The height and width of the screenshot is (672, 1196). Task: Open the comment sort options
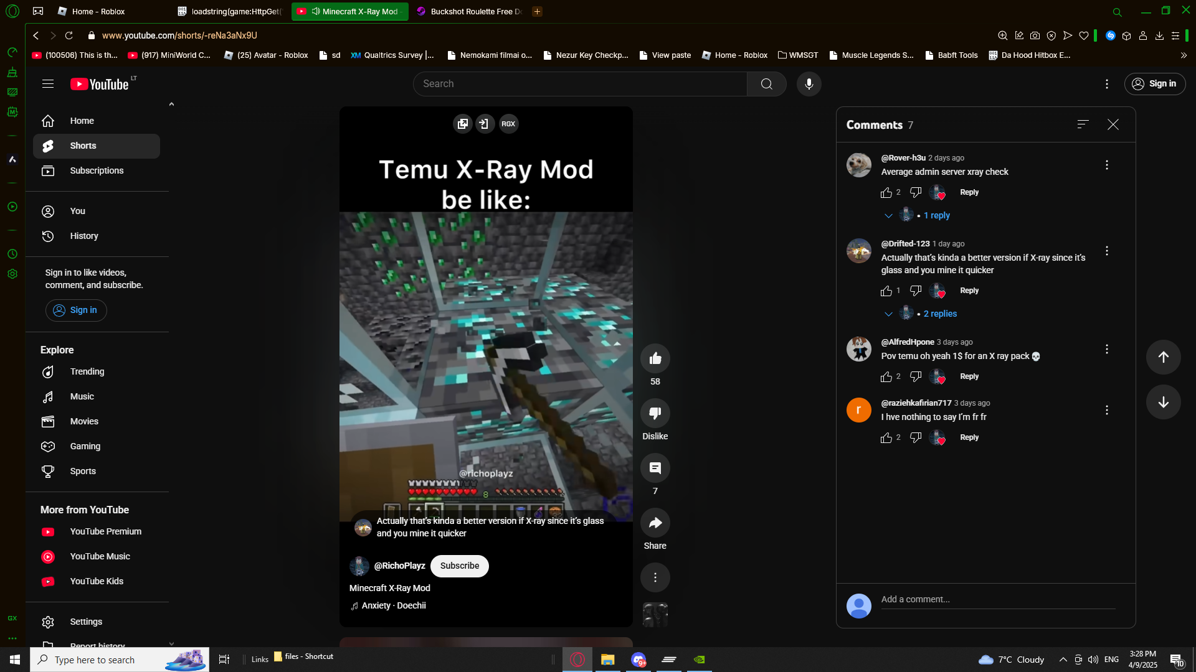1083,124
